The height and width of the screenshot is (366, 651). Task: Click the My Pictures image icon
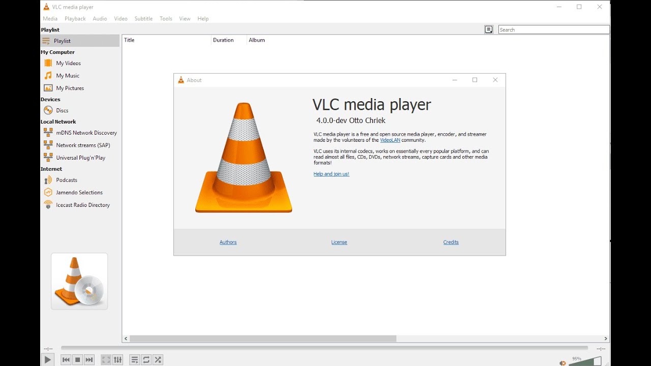point(48,88)
